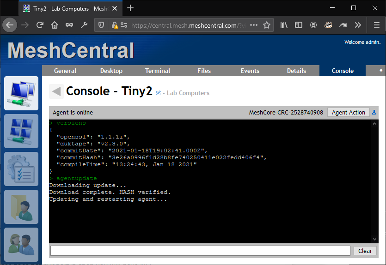Click the permissions icon in address bar
This screenshot has height=265, width=386.
[124, 25]
